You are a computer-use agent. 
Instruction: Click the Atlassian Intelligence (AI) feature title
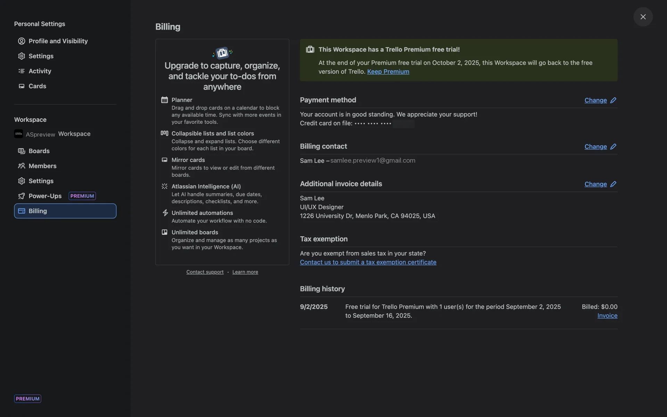206,186
